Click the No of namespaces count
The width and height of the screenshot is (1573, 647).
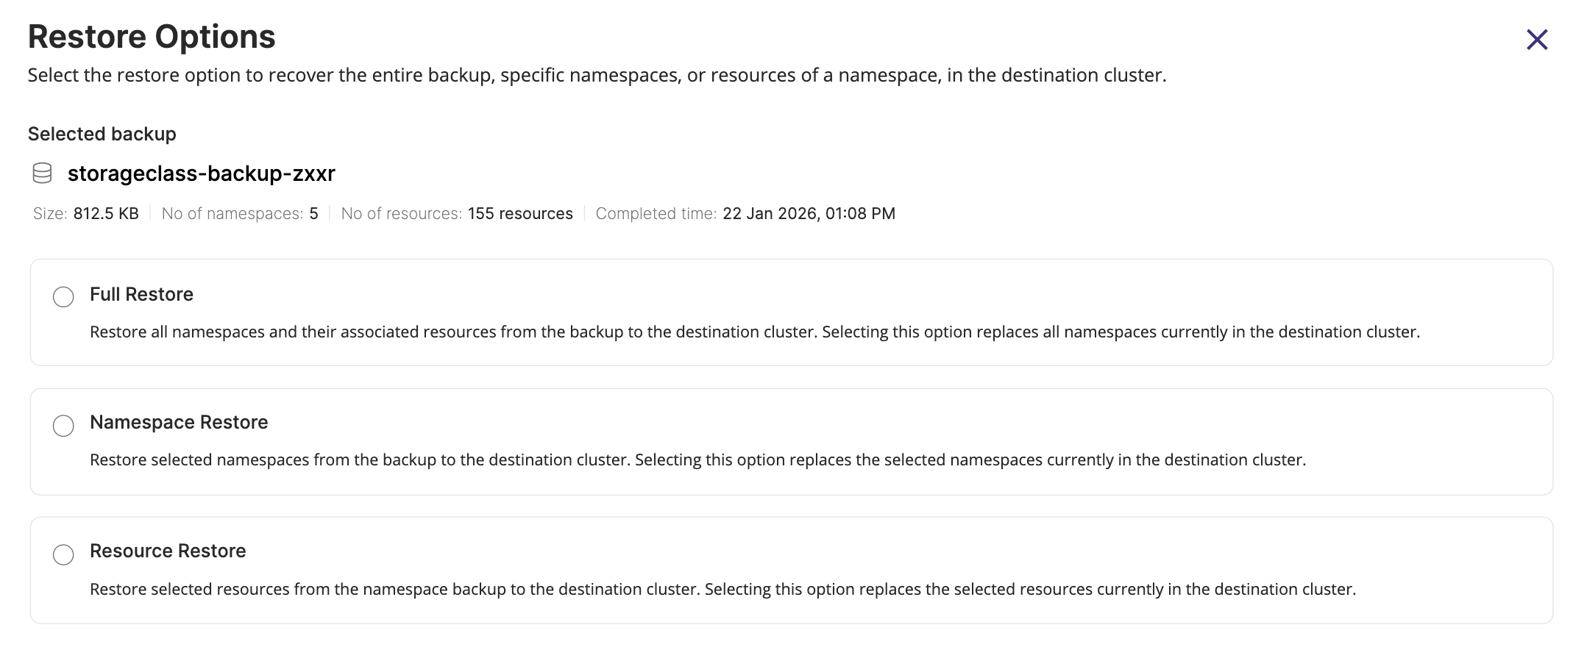point(313,214)
